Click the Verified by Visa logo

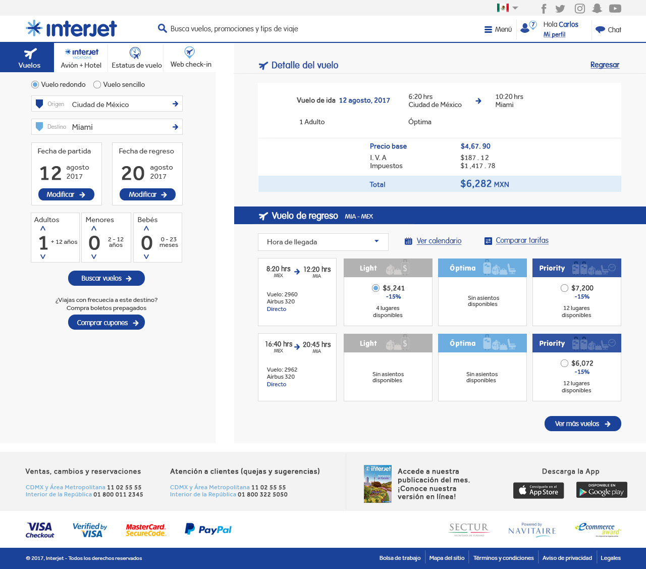tap(90, 530)
